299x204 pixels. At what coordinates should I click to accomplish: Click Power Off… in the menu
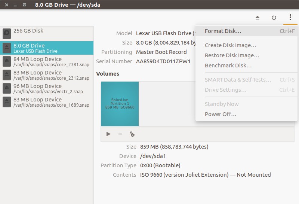[x=221, y=114]
